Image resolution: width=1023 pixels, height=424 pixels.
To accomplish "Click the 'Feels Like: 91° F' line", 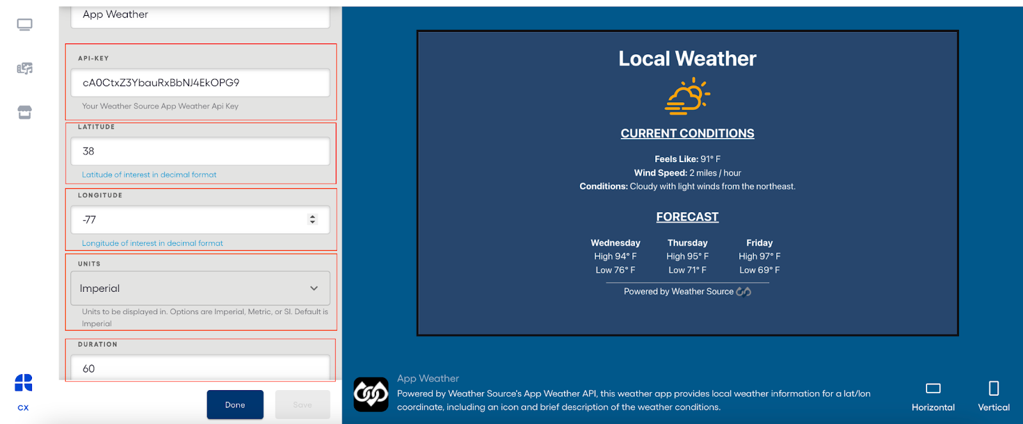I will tap(687, 159).
